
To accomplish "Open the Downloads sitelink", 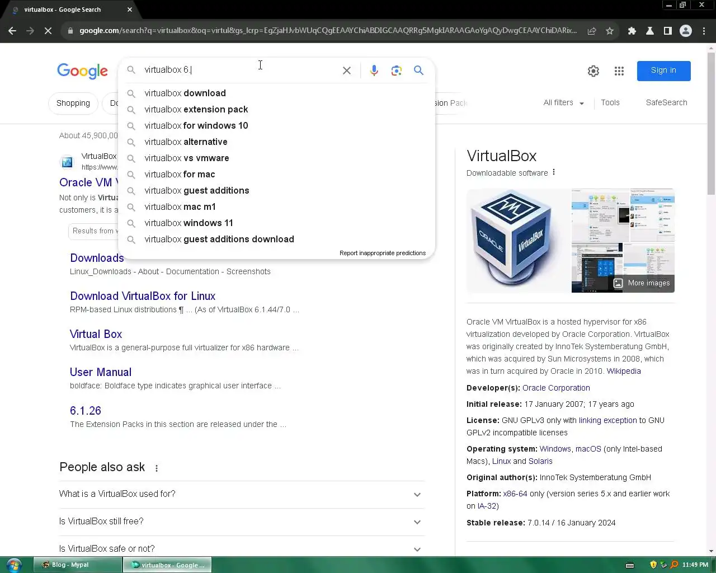I will coord(97,258).
